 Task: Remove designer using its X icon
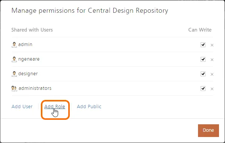tap(212, 74)
